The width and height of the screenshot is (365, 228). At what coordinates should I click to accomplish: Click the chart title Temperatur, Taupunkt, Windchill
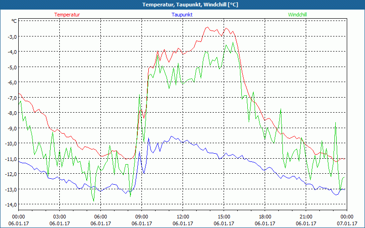pyautogui.click(x=190, y=5)
